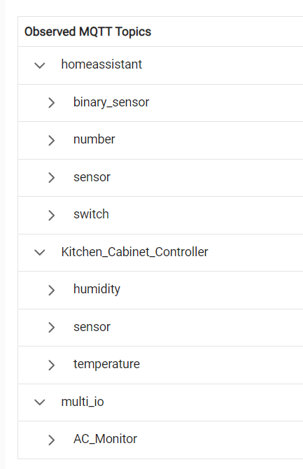Select the humidity topic label
303x469 pixels.
[97, 289]
